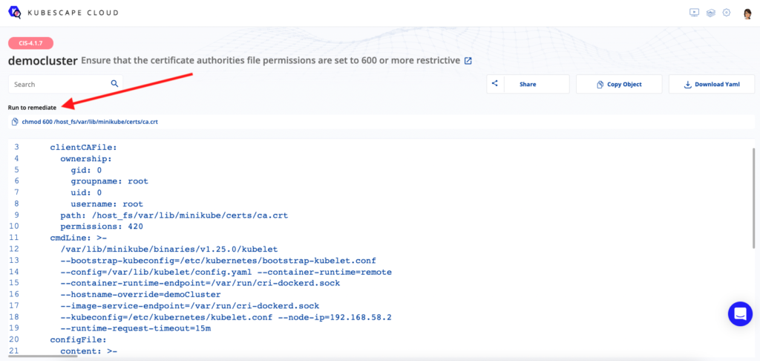
Task: Click the 'clientCAFile:' line
Action: click(84, 147)
